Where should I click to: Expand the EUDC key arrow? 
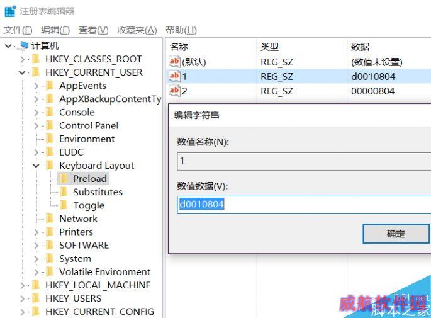pyautogui.click(x=36, y=152)
